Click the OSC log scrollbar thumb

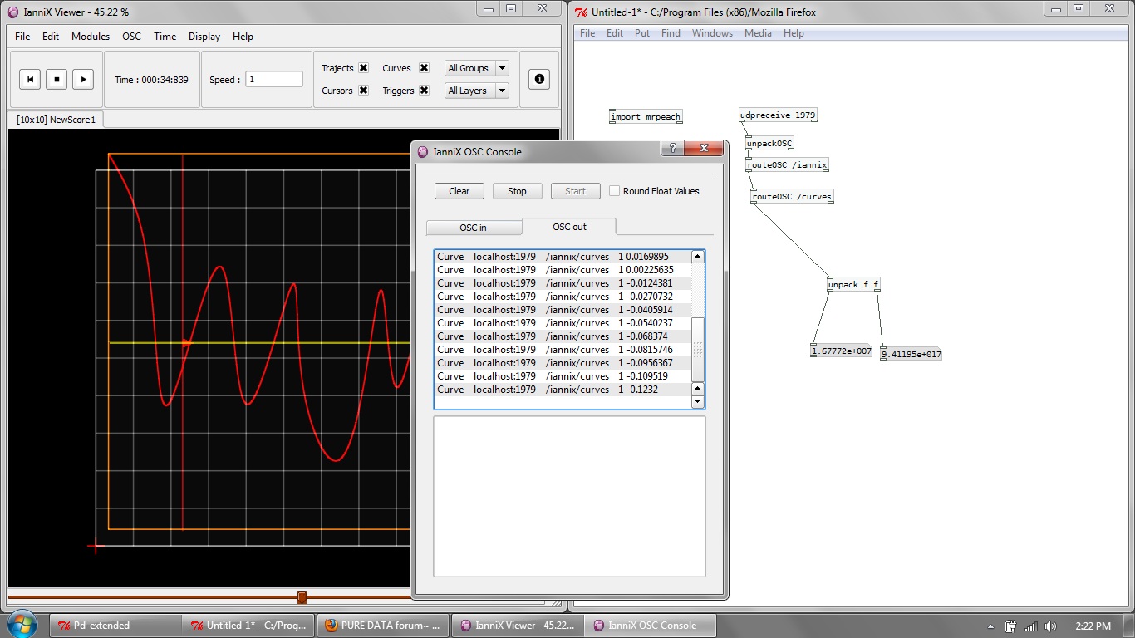pyautogui.click(x=698, y=349)
